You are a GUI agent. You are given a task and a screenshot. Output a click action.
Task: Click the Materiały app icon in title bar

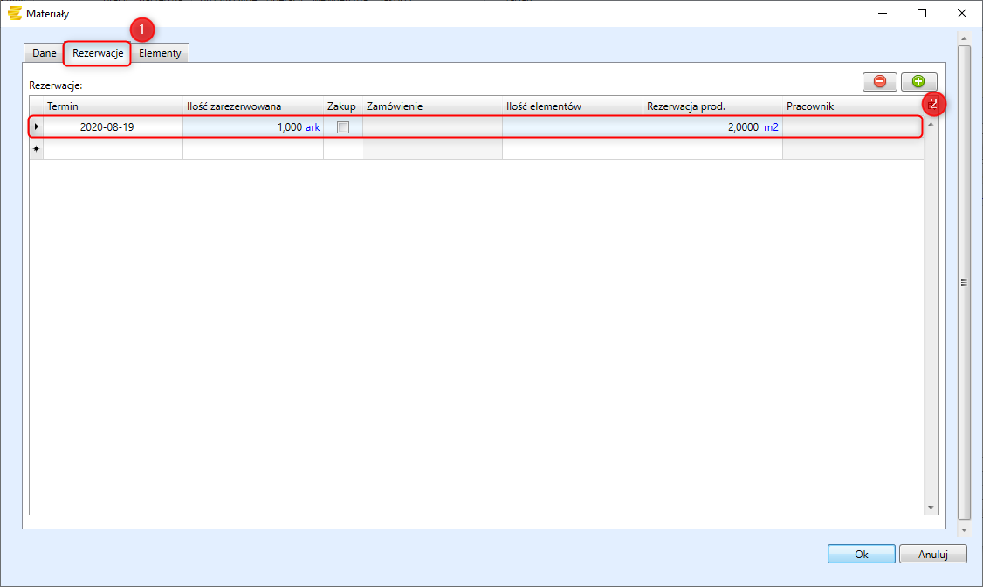pos(14,13)
